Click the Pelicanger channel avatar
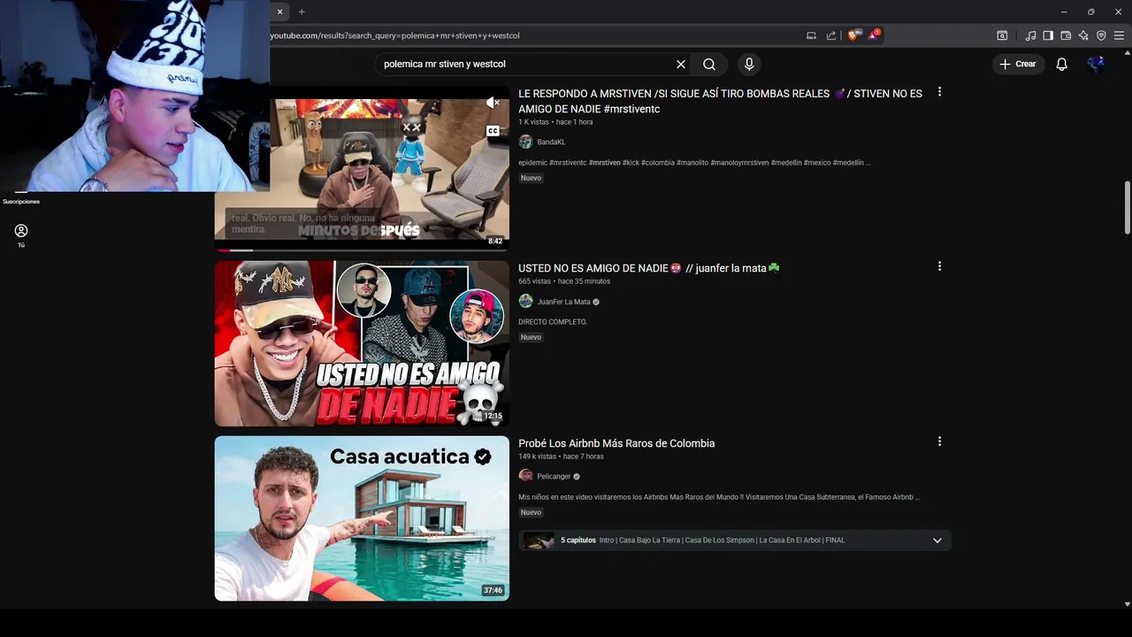This screenshot has width=1132, height=637. click(x=525, y=476)
